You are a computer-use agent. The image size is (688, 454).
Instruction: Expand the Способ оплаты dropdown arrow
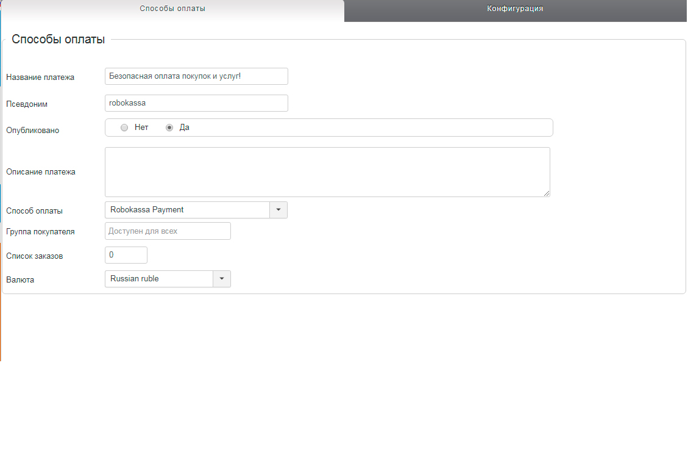coord(278,210)
